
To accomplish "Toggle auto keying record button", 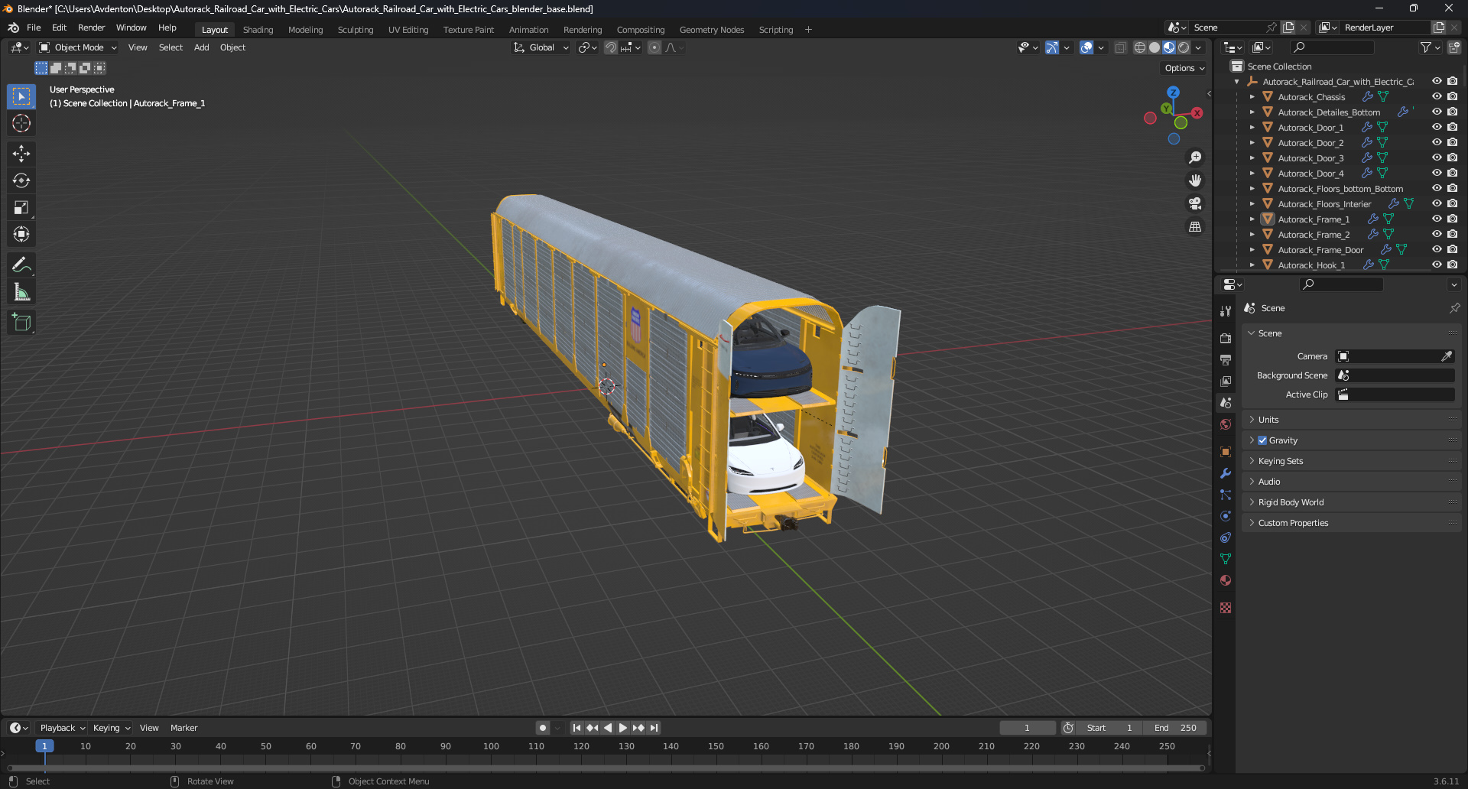I will (x=542, y=728).
